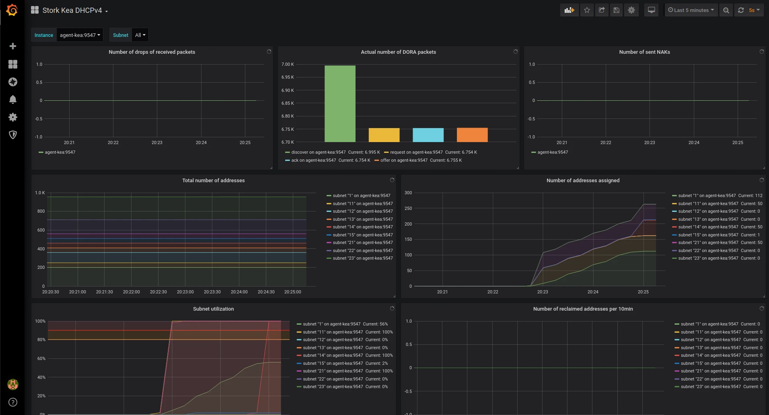Toggle subnet "21" series in addresses assigned legend
Image resolution: width=769 pixels, height=415 pixels.
pos(708,243)
